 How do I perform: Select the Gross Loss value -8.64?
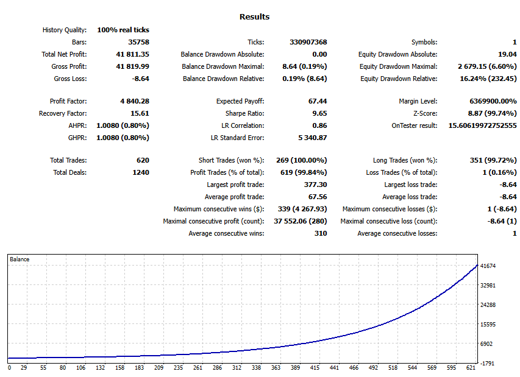(x=140, y=79)
